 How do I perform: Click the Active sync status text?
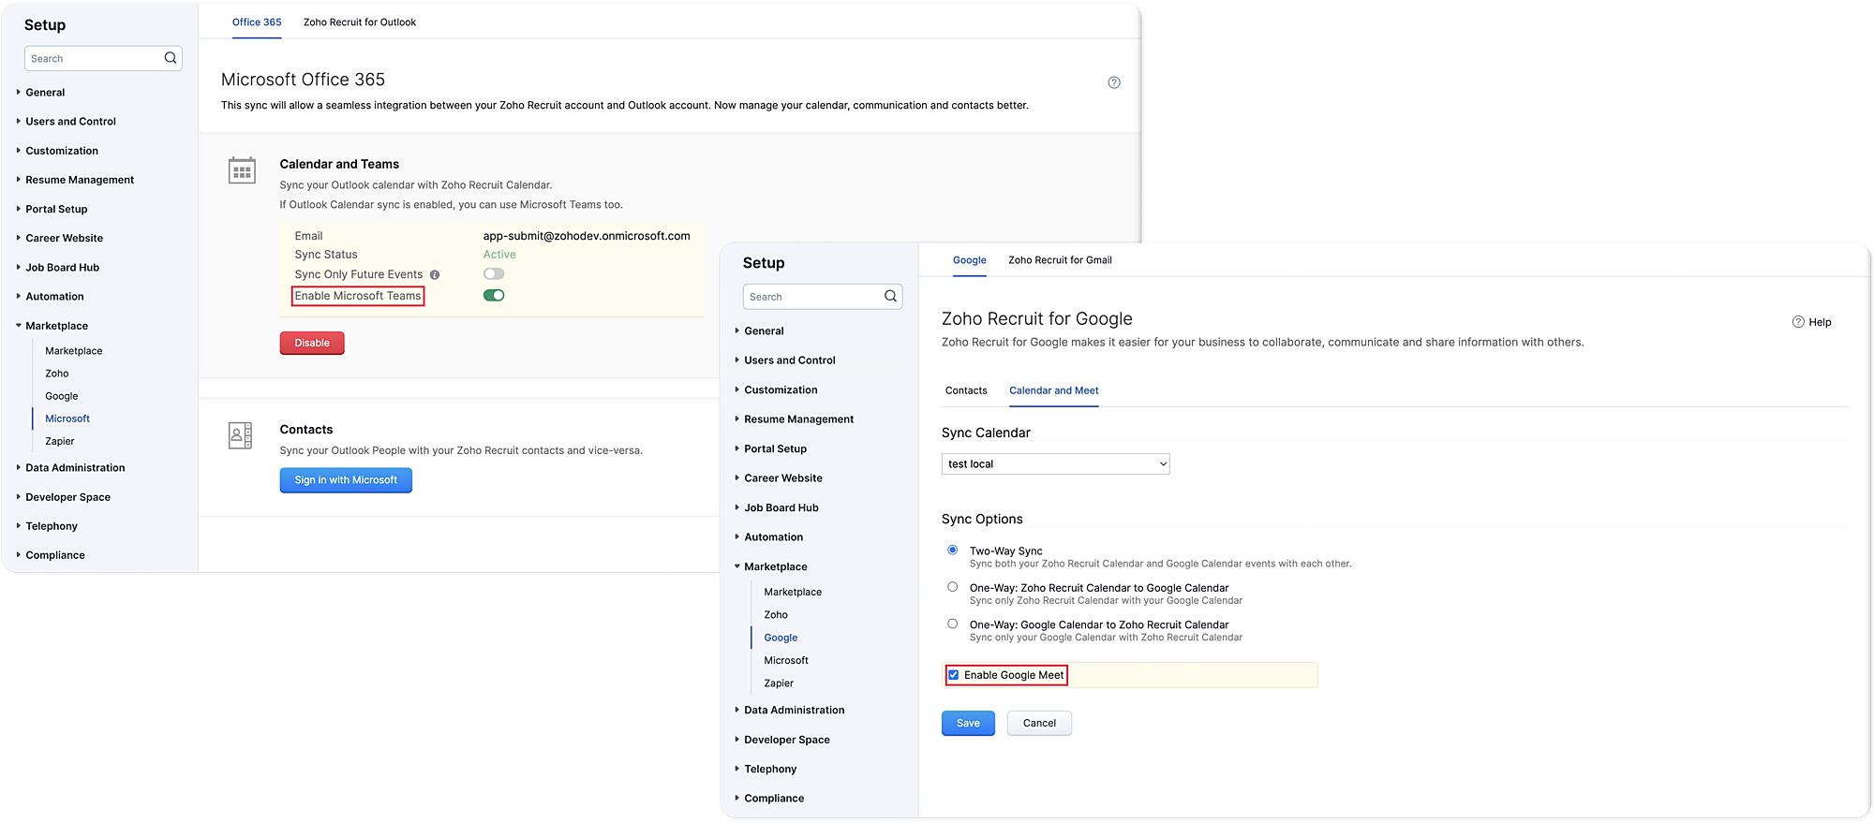point(499,255)
